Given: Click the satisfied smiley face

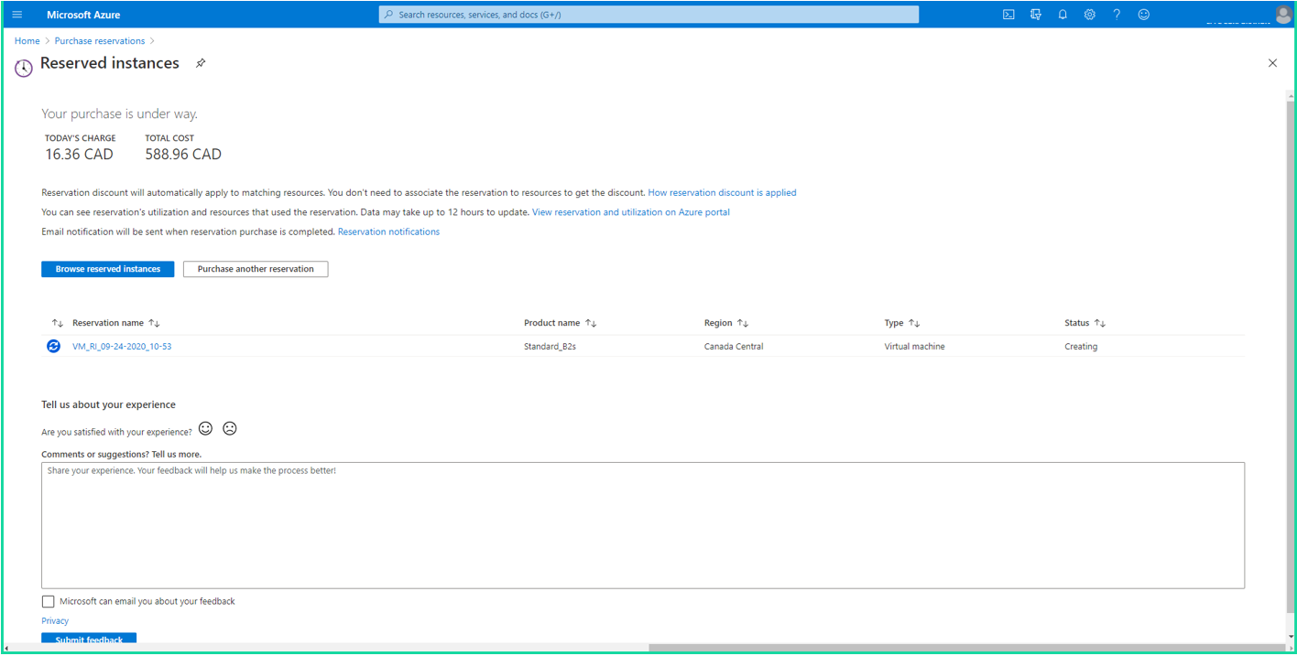Looking at the screenshot, I should (x=205, y=428).
